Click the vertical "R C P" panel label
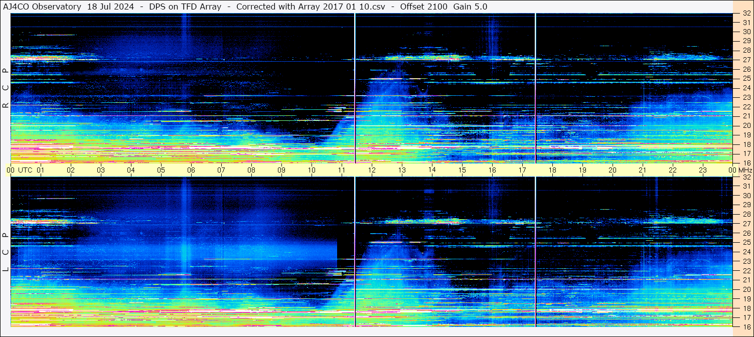This screenshot has height=337, width=754. point(6,88)
